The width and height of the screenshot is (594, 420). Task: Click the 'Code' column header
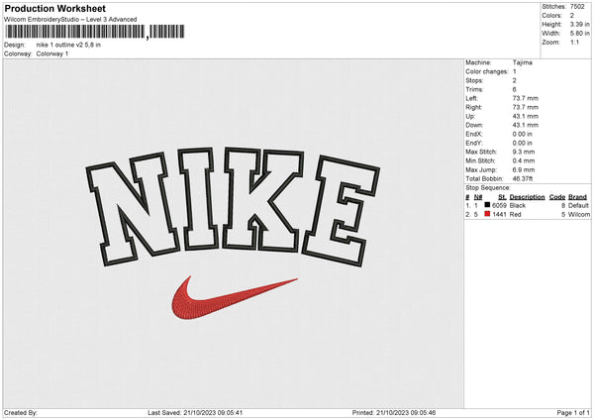click(x=557, y=197)
